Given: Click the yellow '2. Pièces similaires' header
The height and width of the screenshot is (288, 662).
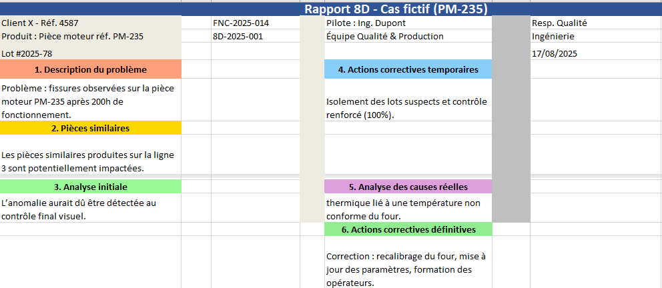Looking at the screenshot, I should [90, 128].
